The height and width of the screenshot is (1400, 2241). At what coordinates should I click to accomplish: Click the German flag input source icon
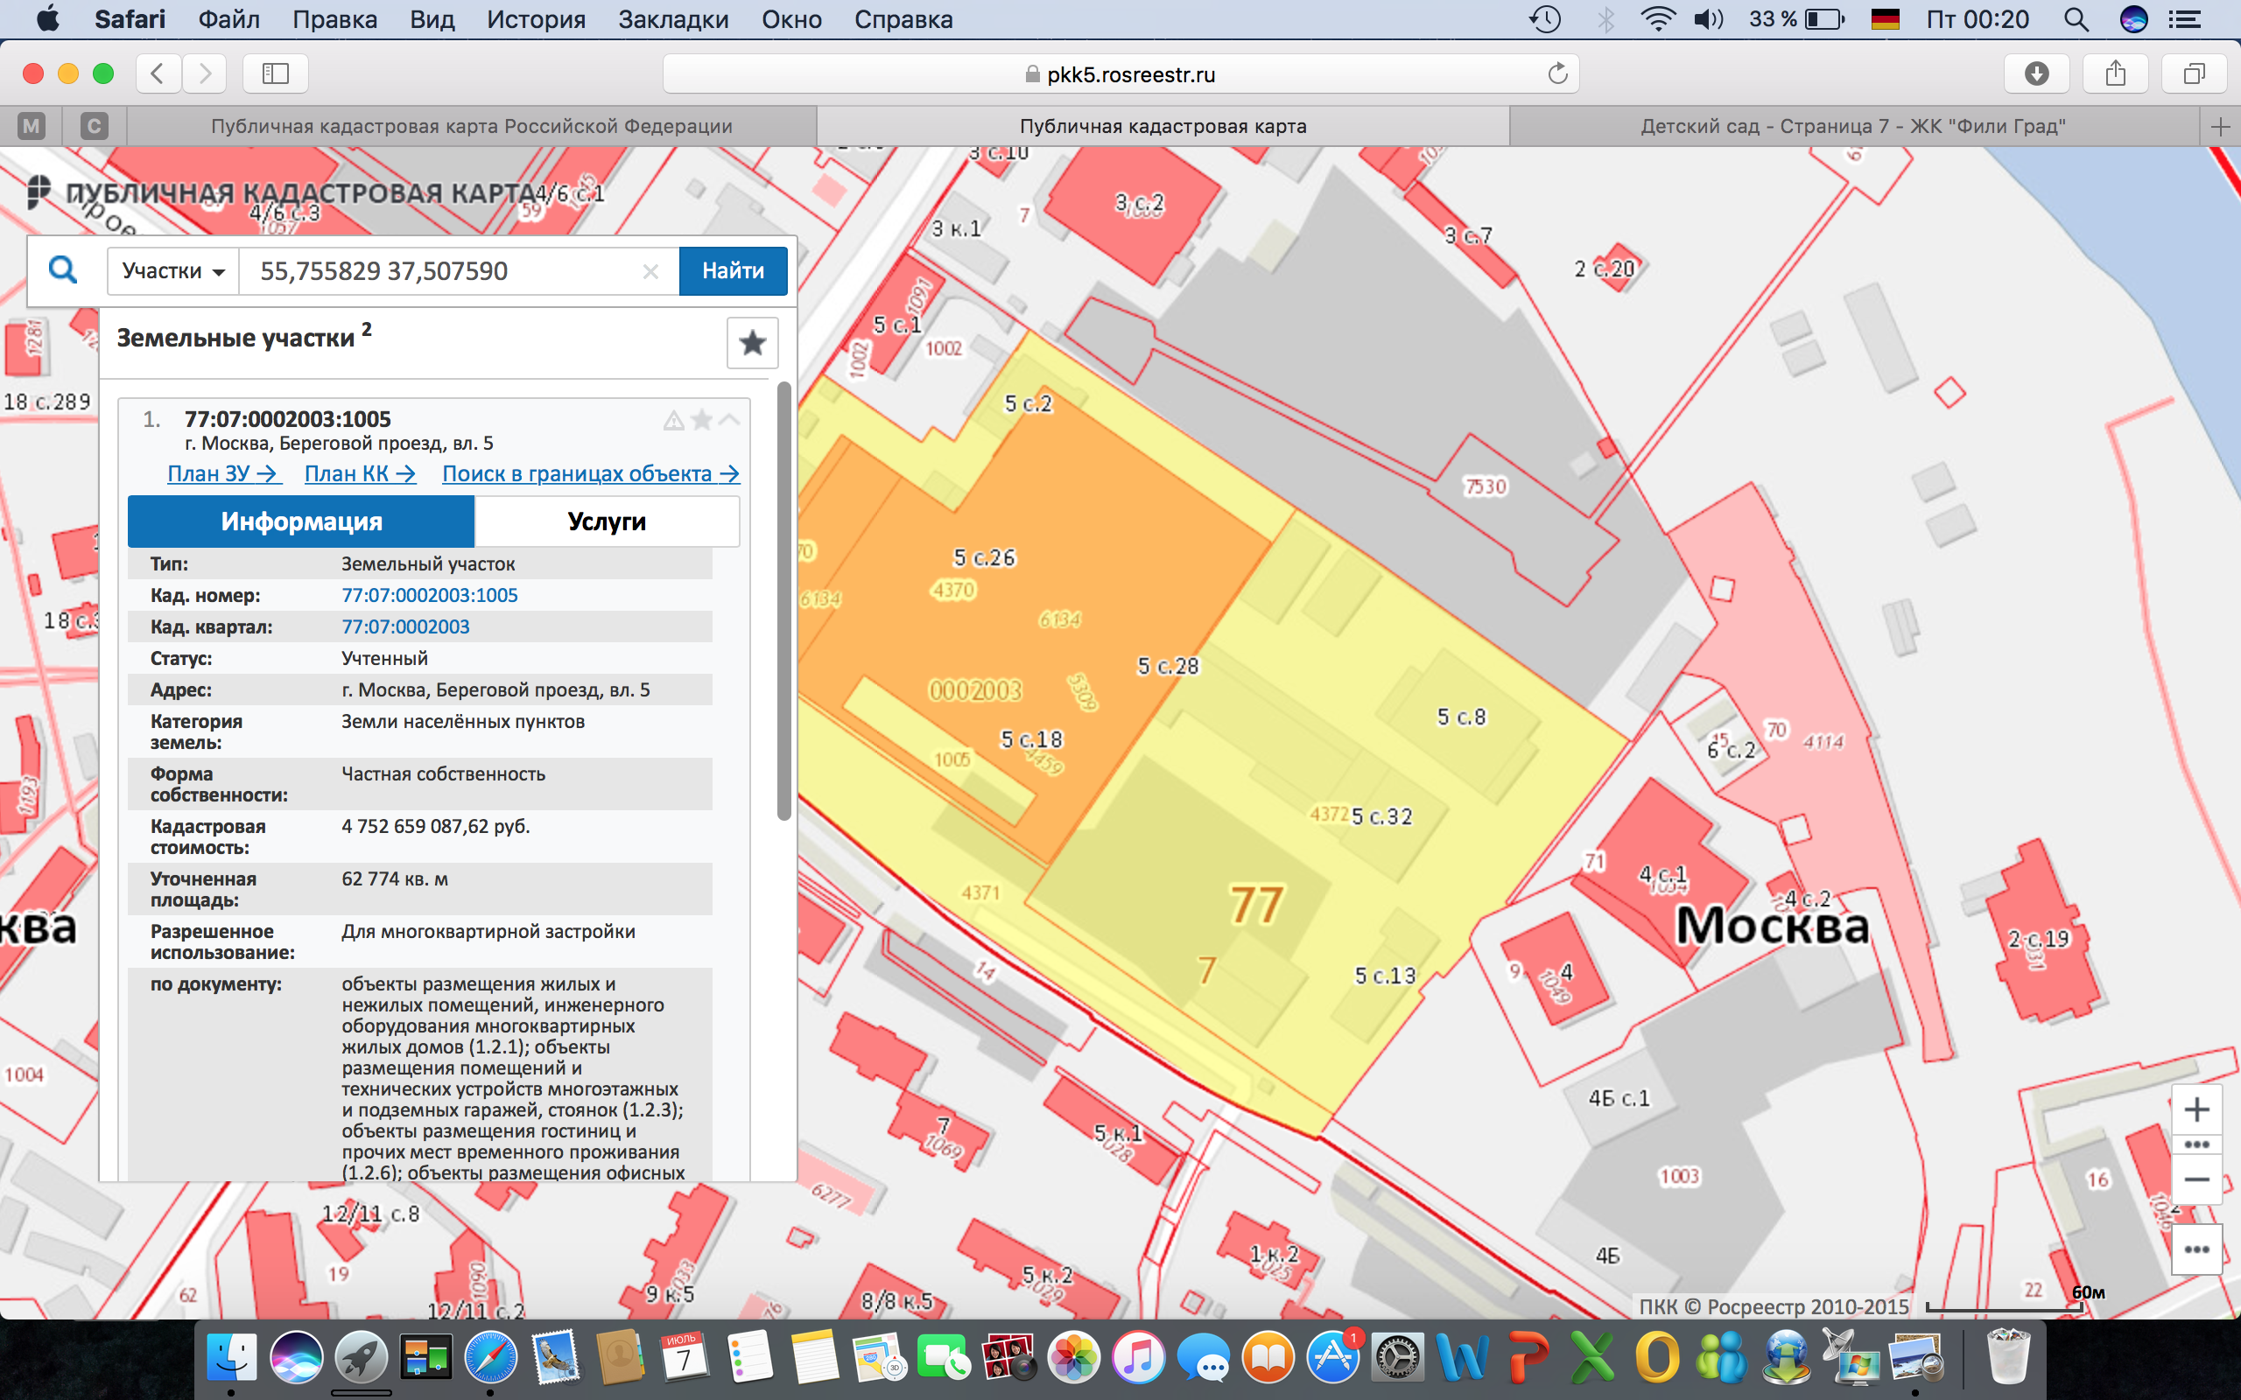1886,19
